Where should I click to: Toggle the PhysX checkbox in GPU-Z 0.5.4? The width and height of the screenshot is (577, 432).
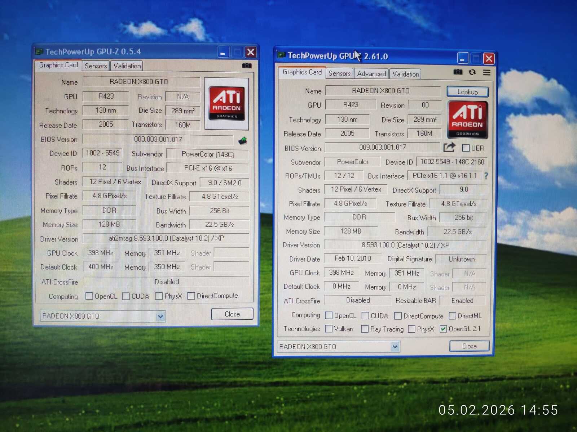[159, 296]
